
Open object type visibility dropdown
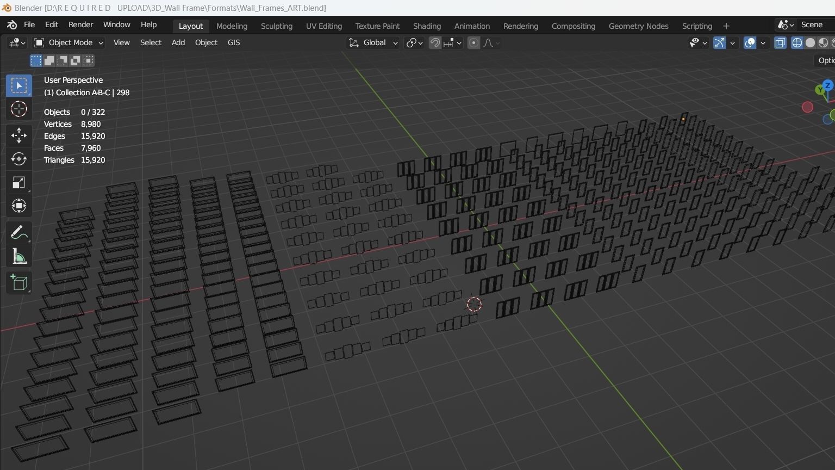pyautogui.click(x=698, y=42)
